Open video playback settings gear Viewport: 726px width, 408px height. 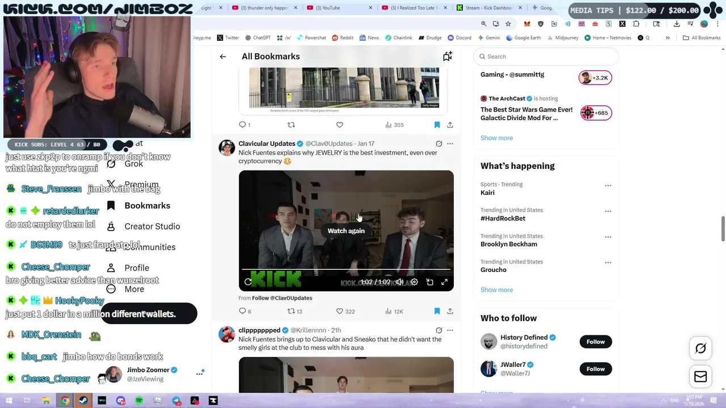414,282
